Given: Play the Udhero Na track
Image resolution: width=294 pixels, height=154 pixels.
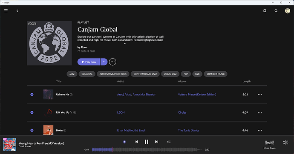Looking at the screenshot, I should 32,95.
